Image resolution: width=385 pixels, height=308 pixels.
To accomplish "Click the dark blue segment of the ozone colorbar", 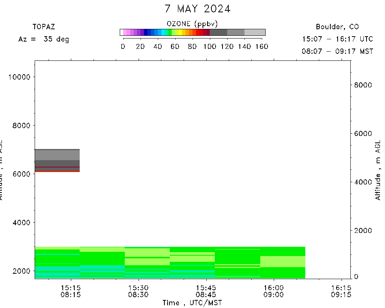I will [x=146, y=32].
